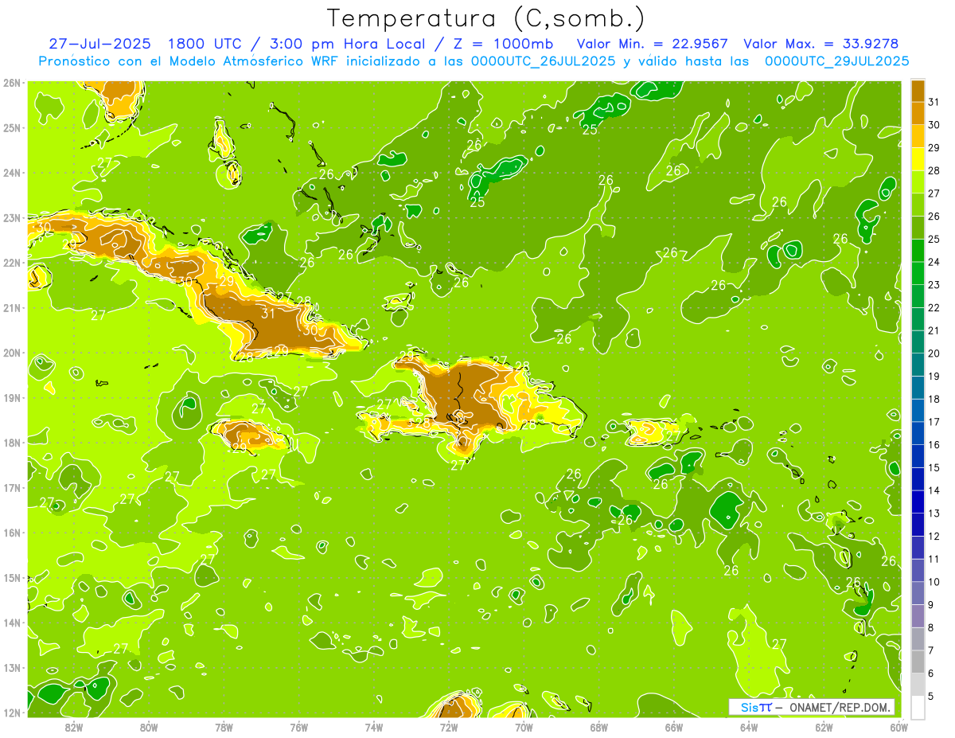
Task: Click the lime colorbar swatch between 27 and 28
Action: point(918,181)
